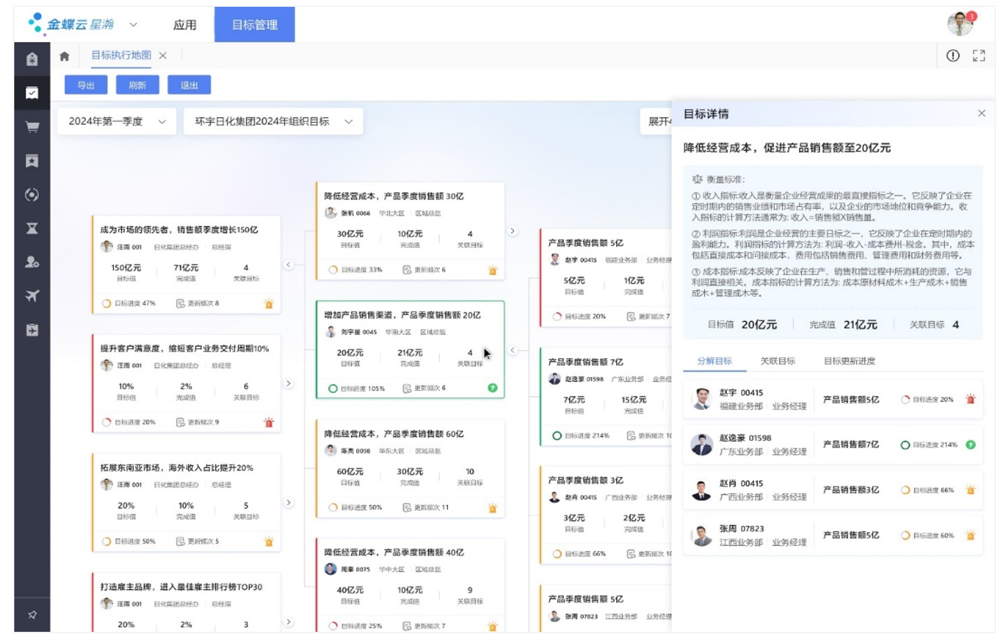Expand the 2024年第一季度 period dropdown
The height and width of the screenshot is (643, 1004).
tap(117, 121)
